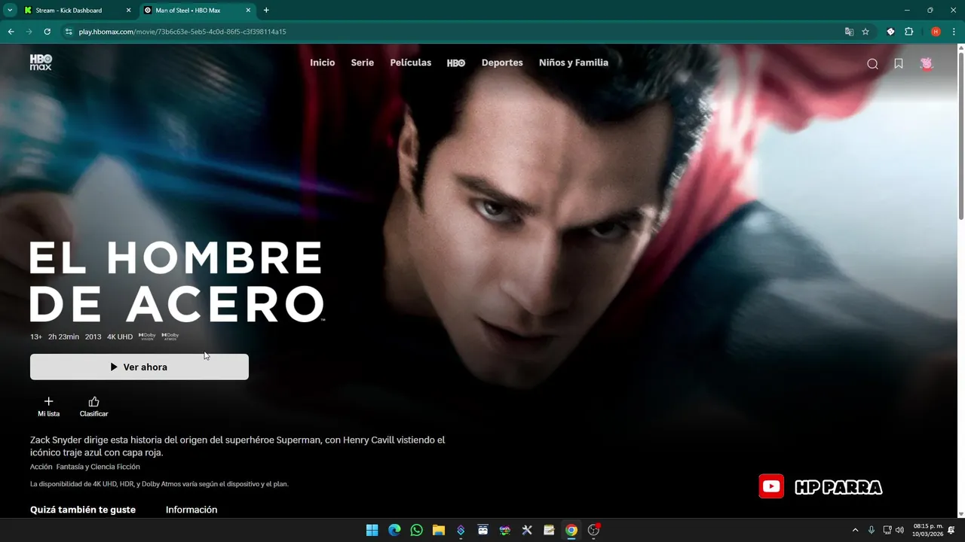The width and height of the screenshot is (965, 542).
Task: Reload the page with browser refresh icon
Action: coord(47,32)
